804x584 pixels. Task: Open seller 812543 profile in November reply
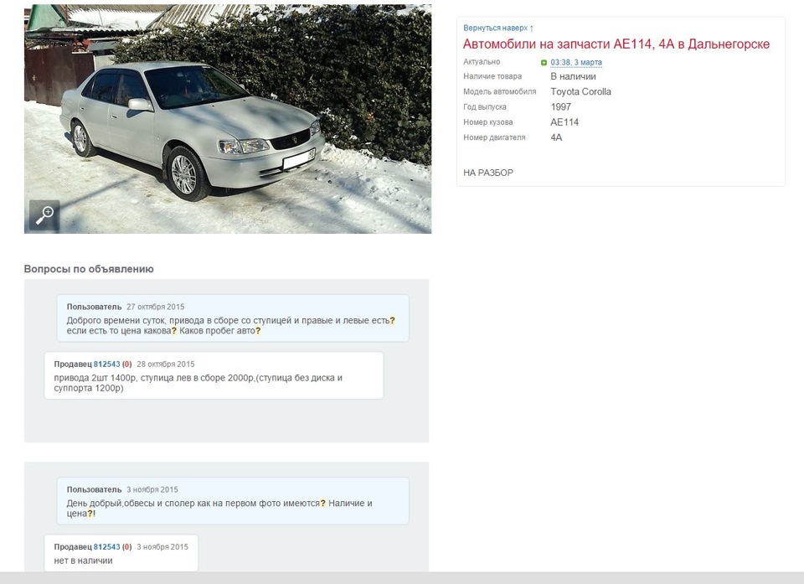coord(106,547)
